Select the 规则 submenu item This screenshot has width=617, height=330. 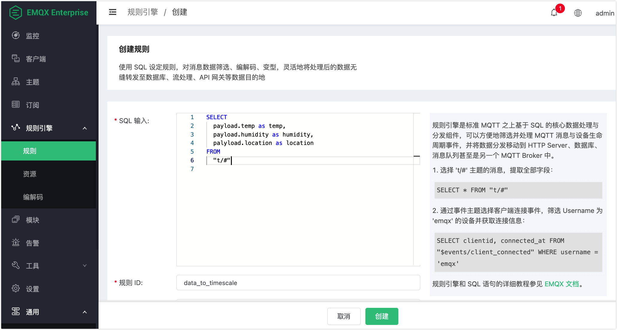tap(30, 151)
